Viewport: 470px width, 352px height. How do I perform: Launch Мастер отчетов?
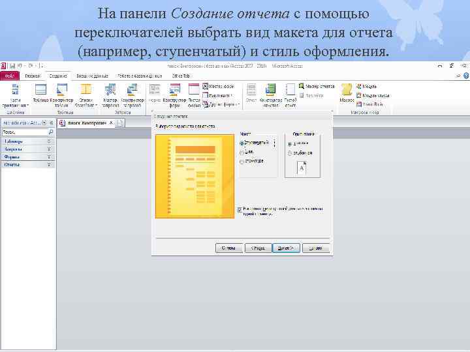317,87
